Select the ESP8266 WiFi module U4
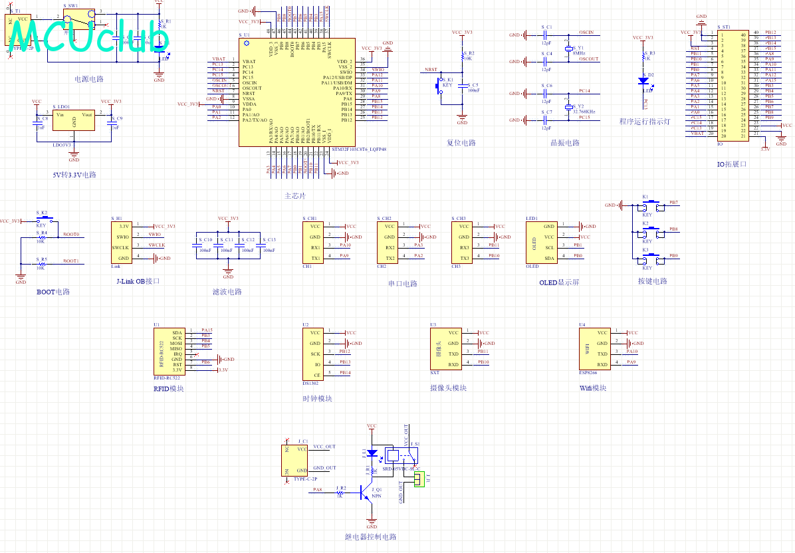 pyautogui.click(x=595, y=348)
